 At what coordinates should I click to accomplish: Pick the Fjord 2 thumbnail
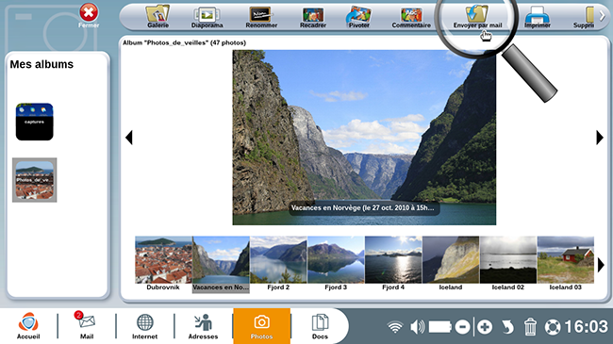pos(278,264)
